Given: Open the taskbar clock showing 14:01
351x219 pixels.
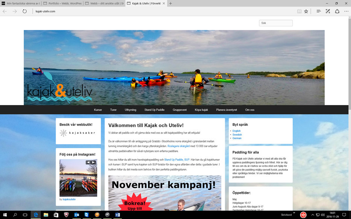Looking at the screenshot, I should coord(332,215).
